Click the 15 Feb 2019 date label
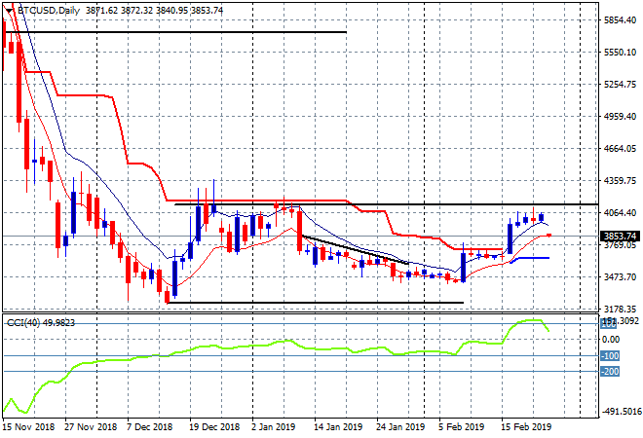This screenshot has width=643, height=438. pyautogui.click(x=526, y=427)
